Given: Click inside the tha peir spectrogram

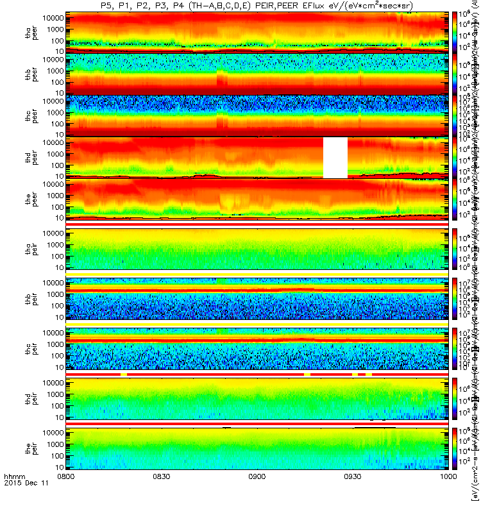Looking at the screenshot, I should click(x=257, y=249).
